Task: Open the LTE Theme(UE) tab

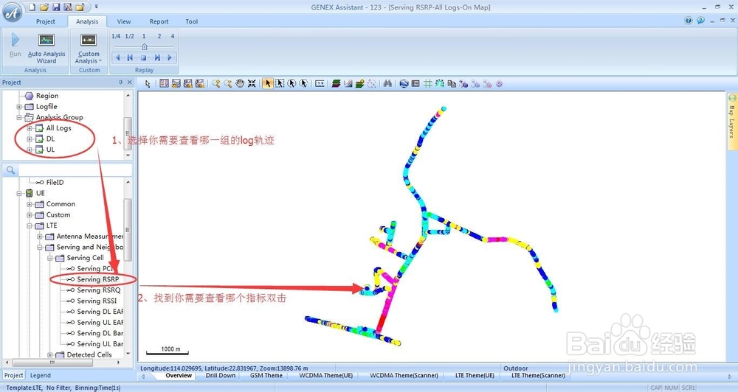Action: pyautogui.click(x=475, y=376)
